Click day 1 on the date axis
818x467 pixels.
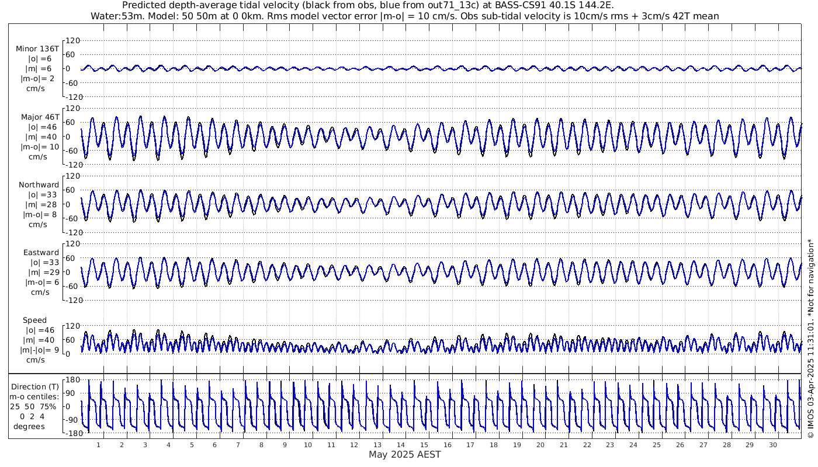click(98, 445)
